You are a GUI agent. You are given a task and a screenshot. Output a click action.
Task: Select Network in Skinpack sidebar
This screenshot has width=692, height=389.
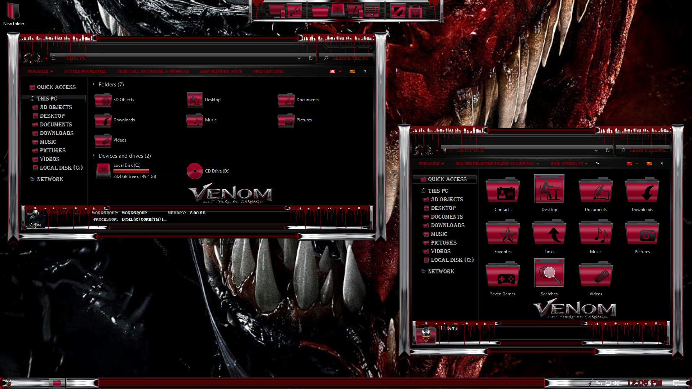[441, 272]
